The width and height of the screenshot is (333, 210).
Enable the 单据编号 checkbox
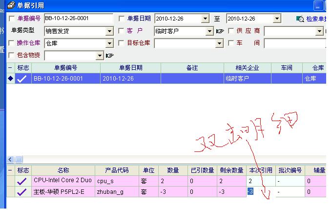[12, 19]
